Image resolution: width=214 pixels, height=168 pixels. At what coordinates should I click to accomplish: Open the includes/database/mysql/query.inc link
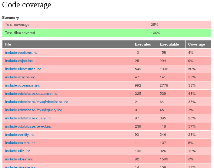(34, 110)
